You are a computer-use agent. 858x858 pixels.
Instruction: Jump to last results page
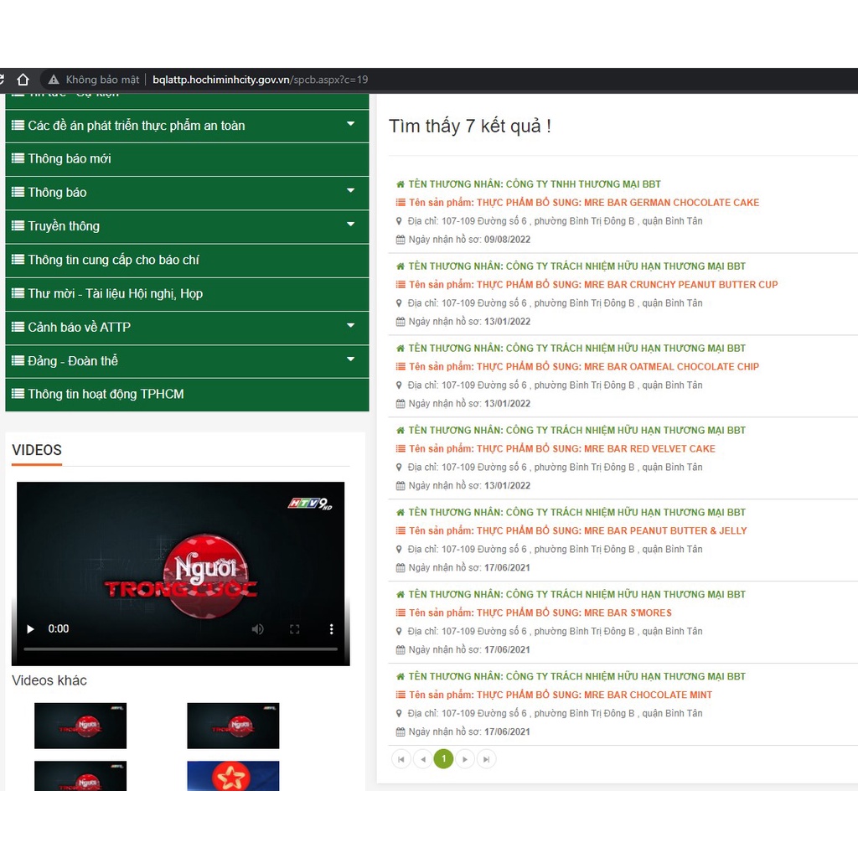point(487,759)
